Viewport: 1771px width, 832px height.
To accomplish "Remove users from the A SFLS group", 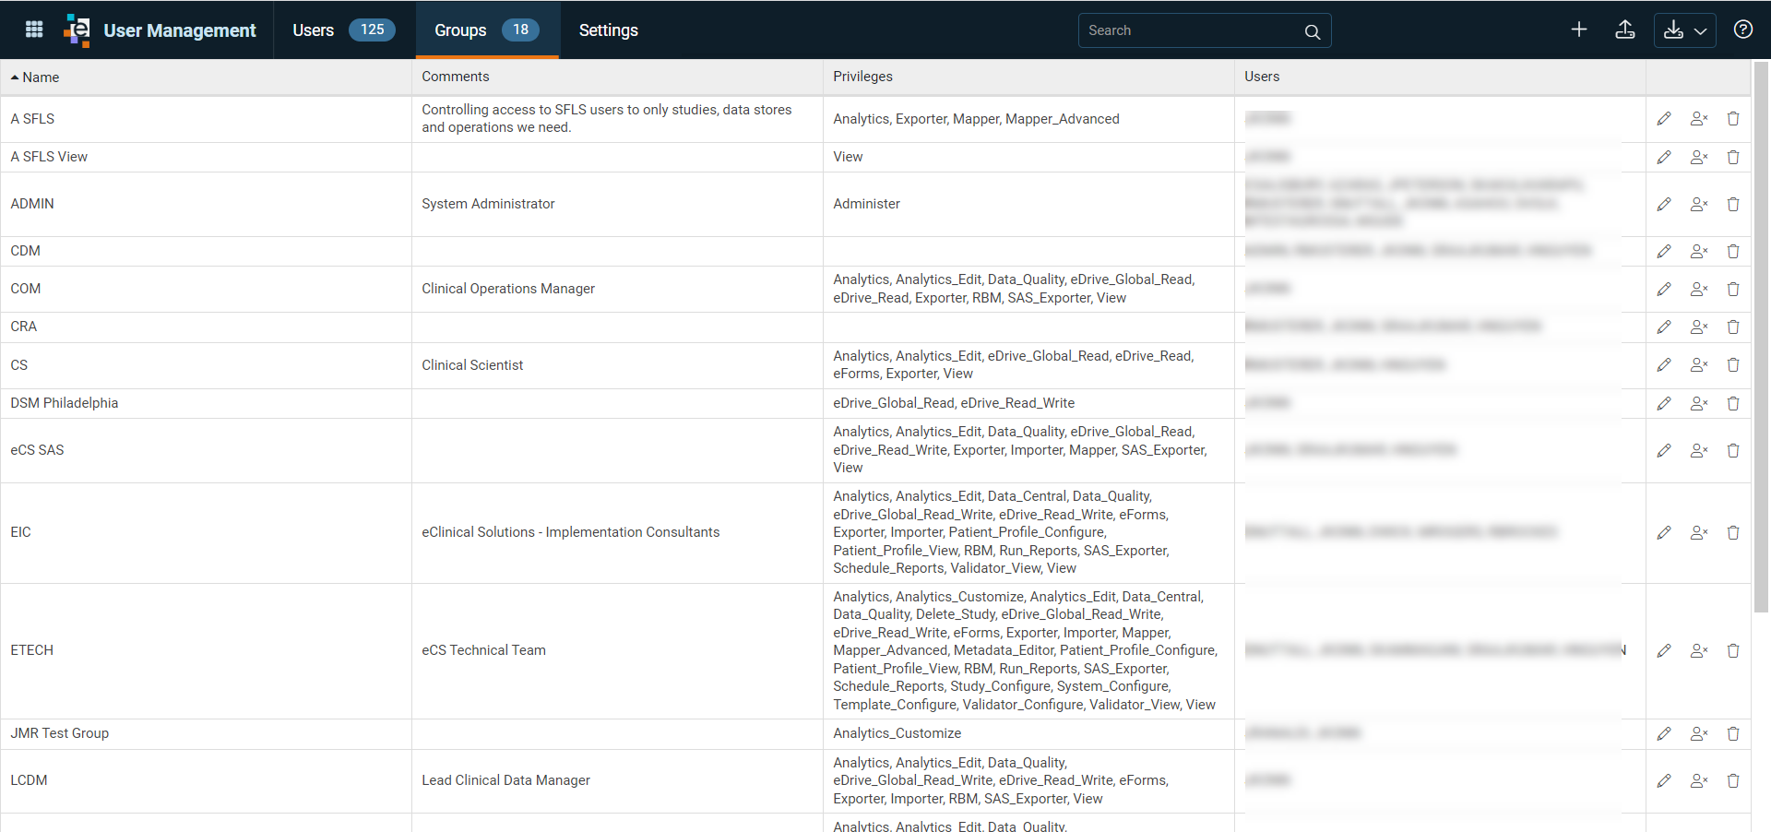I will tap(1699, 119).
